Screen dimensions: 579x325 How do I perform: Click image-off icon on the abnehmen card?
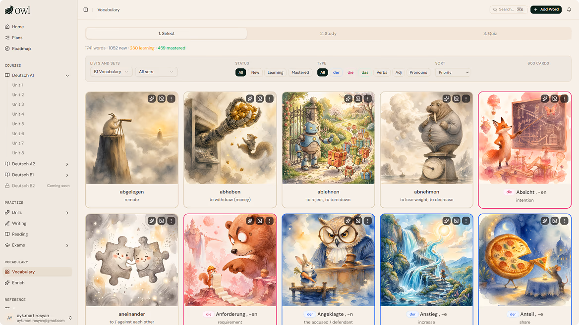click(x=456, y=99)
